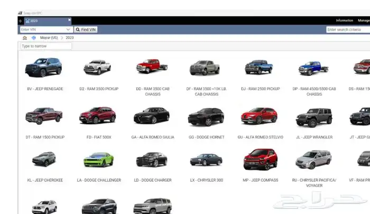The width and height of the screenshot is (370, 214).
Task: Click the 'GA - ALFA ROMEO GIULIA' label
Action: pos(153,137)
